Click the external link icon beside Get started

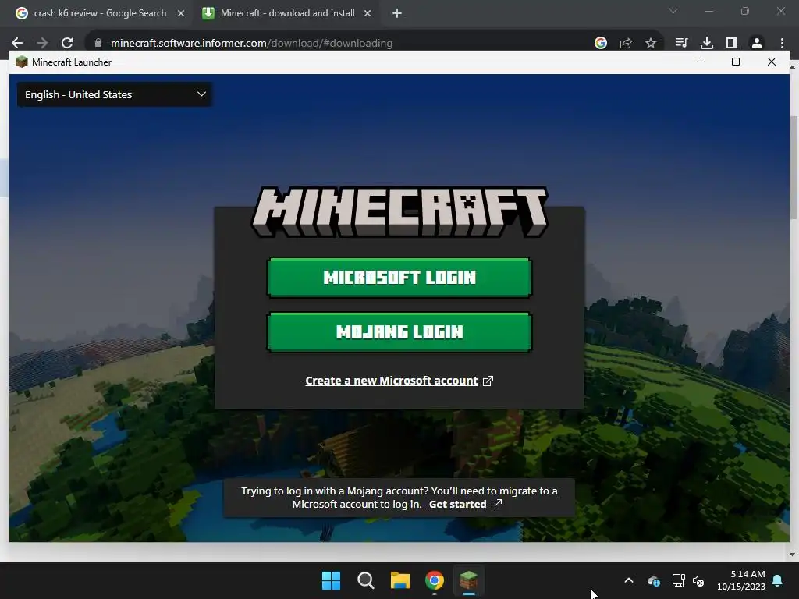coord(496,505)
